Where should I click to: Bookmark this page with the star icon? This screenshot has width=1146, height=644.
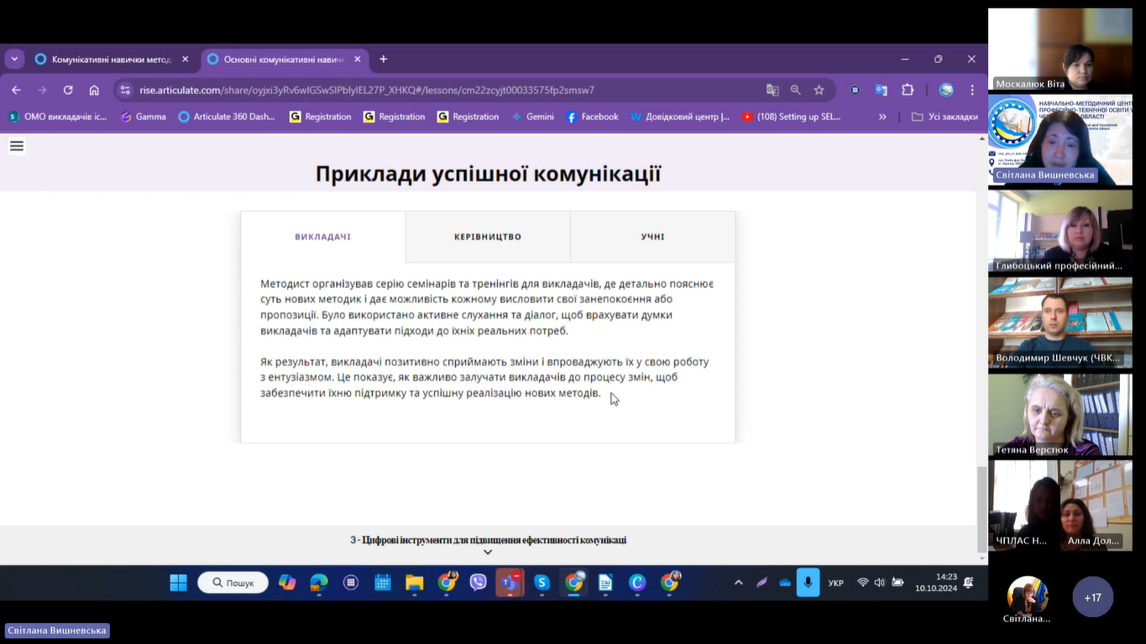coord(819,90)
